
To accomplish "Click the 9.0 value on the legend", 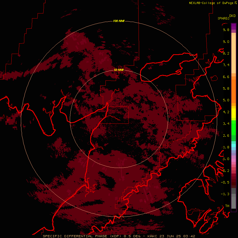I will (x=226, y=42).
